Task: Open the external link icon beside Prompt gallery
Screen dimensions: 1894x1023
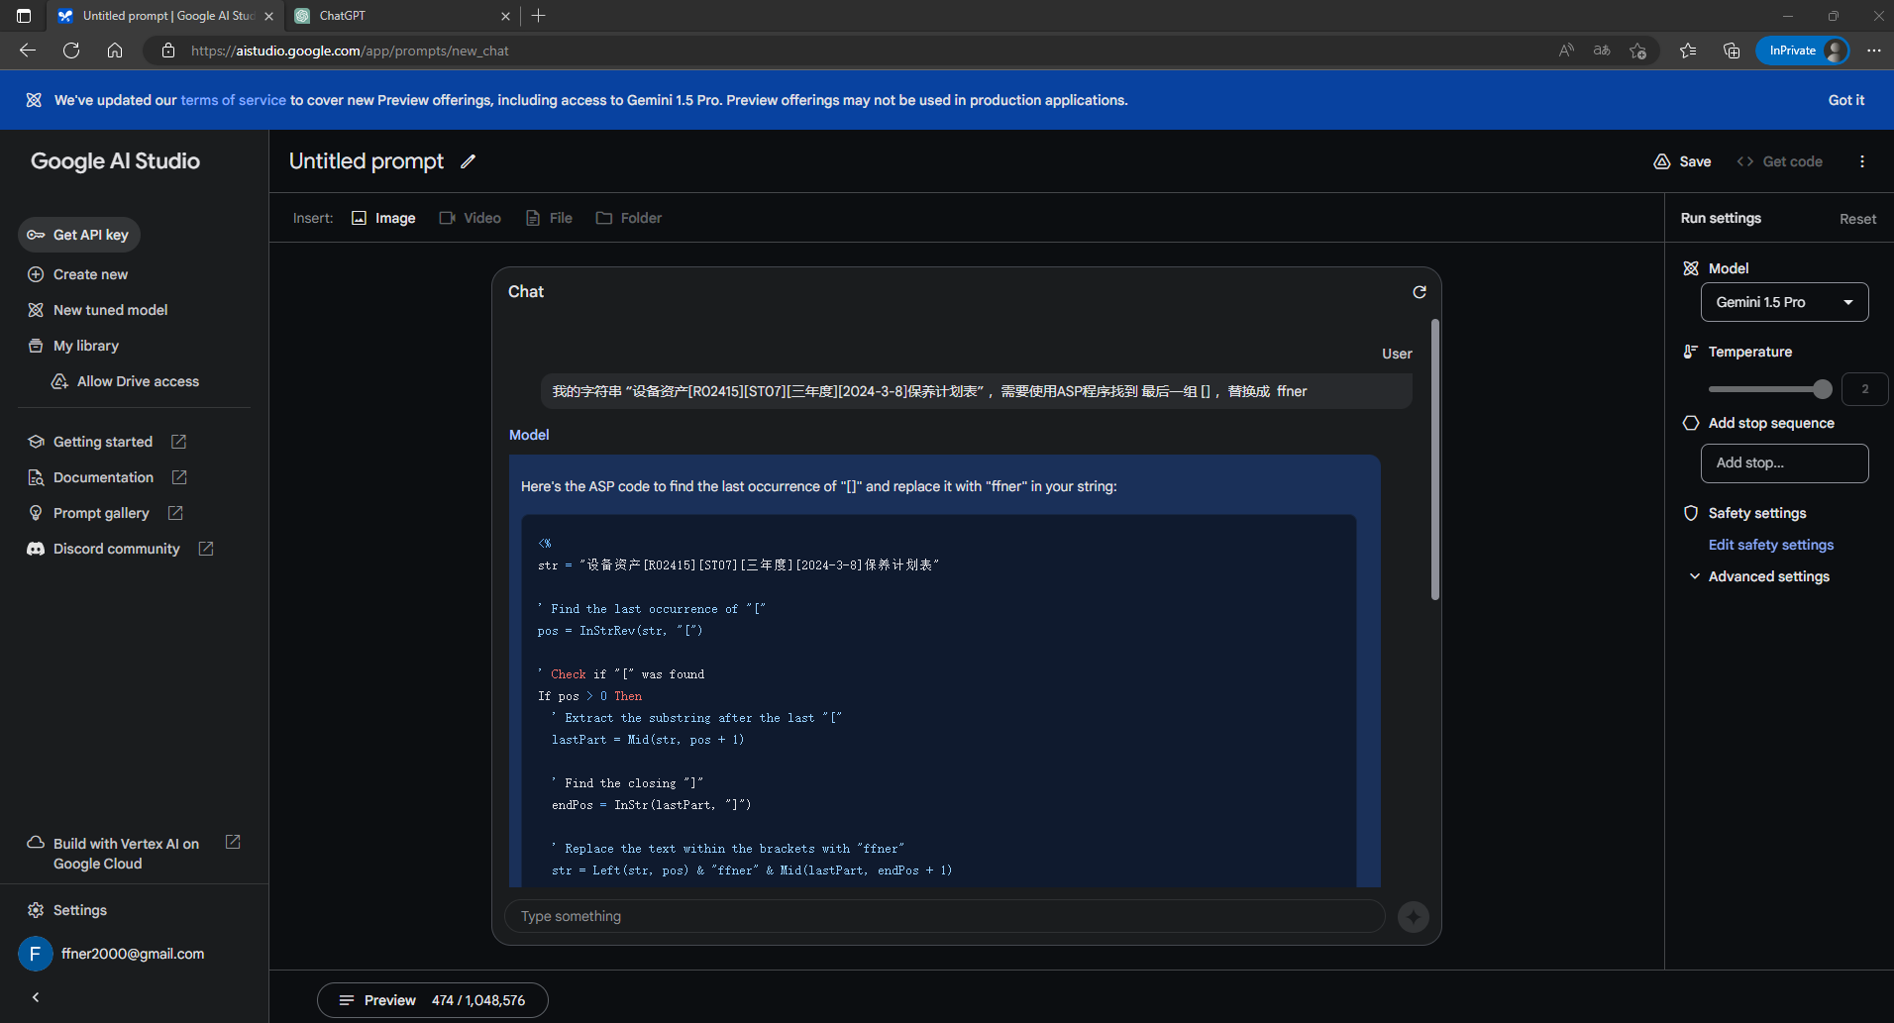Action: pos(175,513)
